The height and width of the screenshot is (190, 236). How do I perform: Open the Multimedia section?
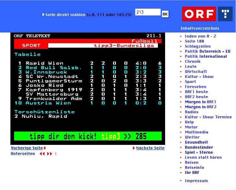point(196,132)
